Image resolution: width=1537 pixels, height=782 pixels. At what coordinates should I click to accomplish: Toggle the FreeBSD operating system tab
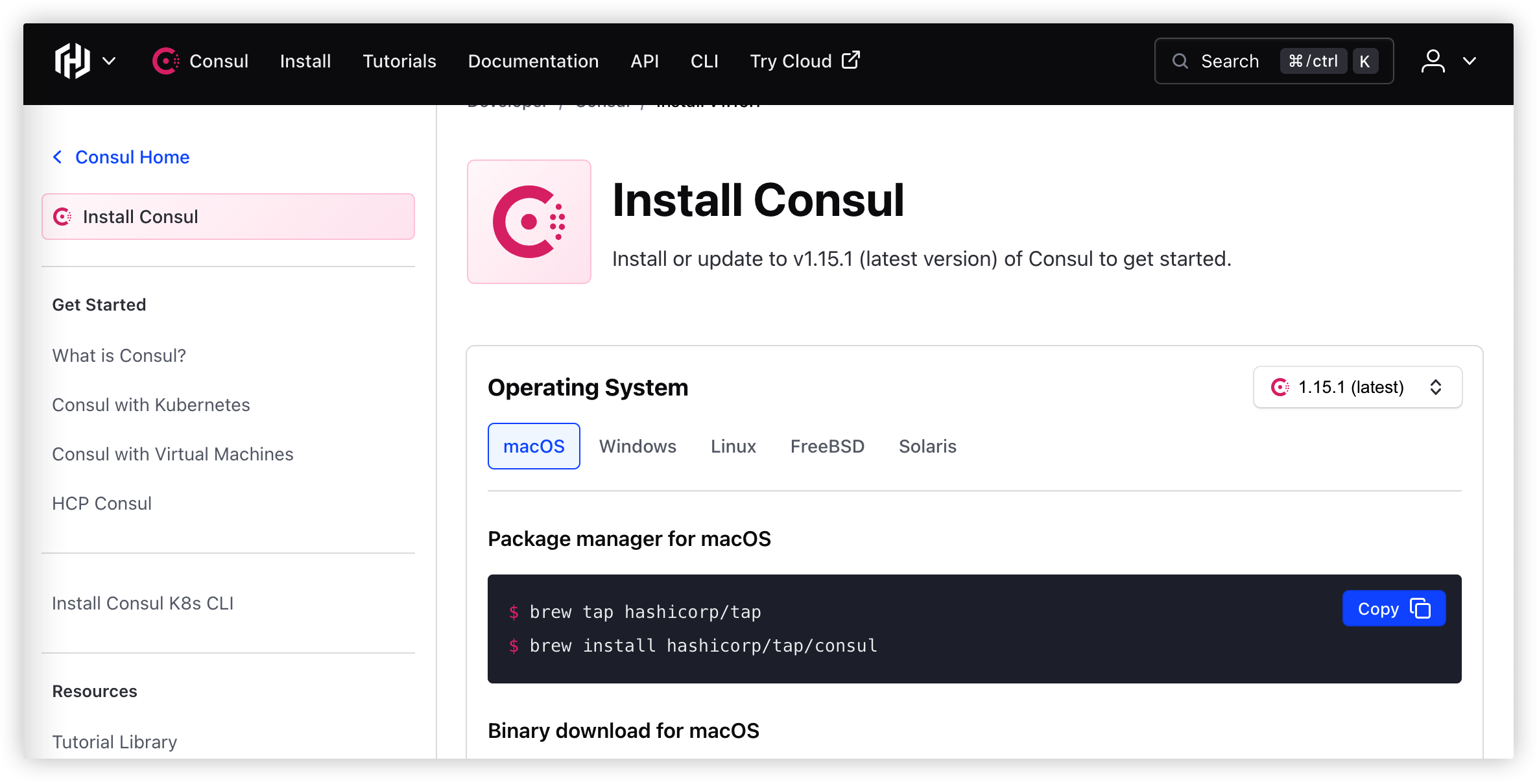827,446
